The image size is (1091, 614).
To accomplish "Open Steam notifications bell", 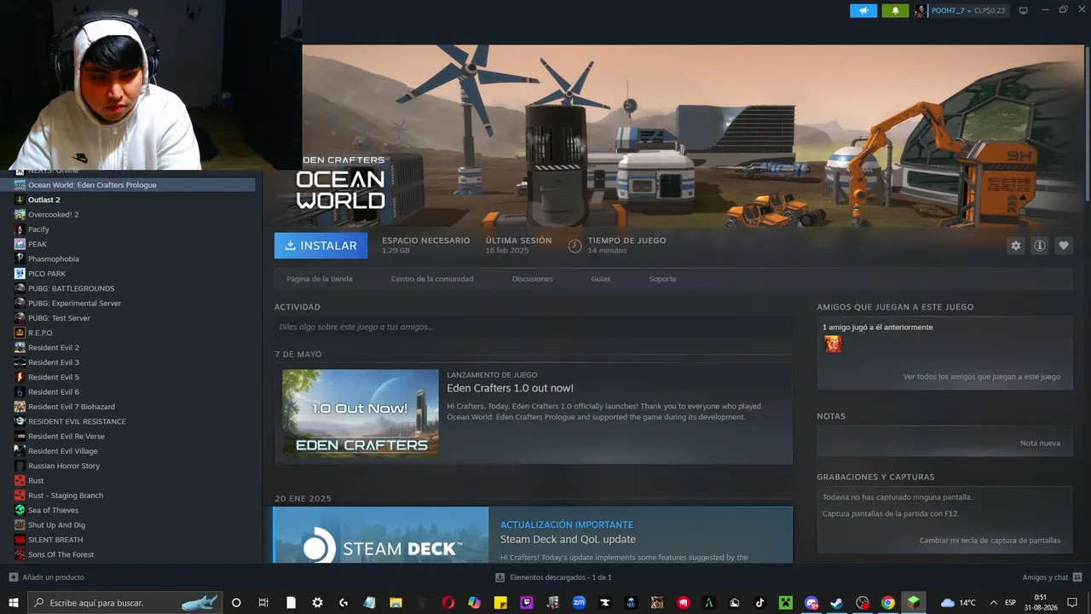I will (895, 10).
